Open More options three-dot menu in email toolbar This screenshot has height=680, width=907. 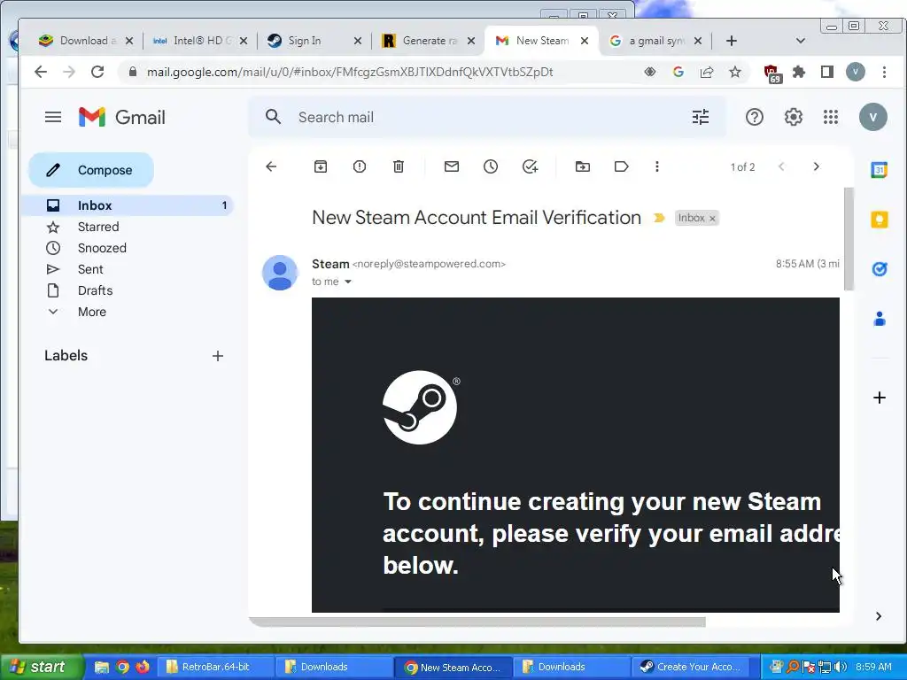[656, 167]
